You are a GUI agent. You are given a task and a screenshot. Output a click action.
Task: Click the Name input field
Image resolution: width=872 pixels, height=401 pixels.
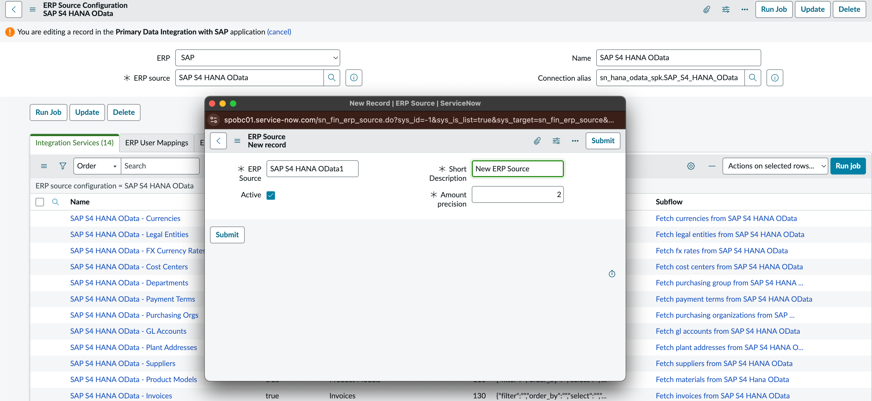[x=678, y=58]
